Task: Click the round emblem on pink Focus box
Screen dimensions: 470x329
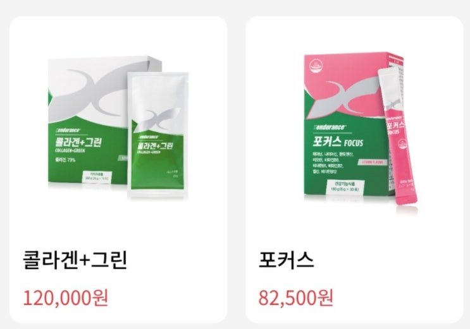Action: 315,69
